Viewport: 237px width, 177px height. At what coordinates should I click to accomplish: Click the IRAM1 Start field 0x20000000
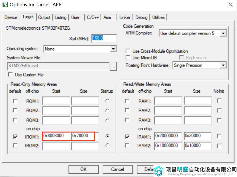coord(168,136)
